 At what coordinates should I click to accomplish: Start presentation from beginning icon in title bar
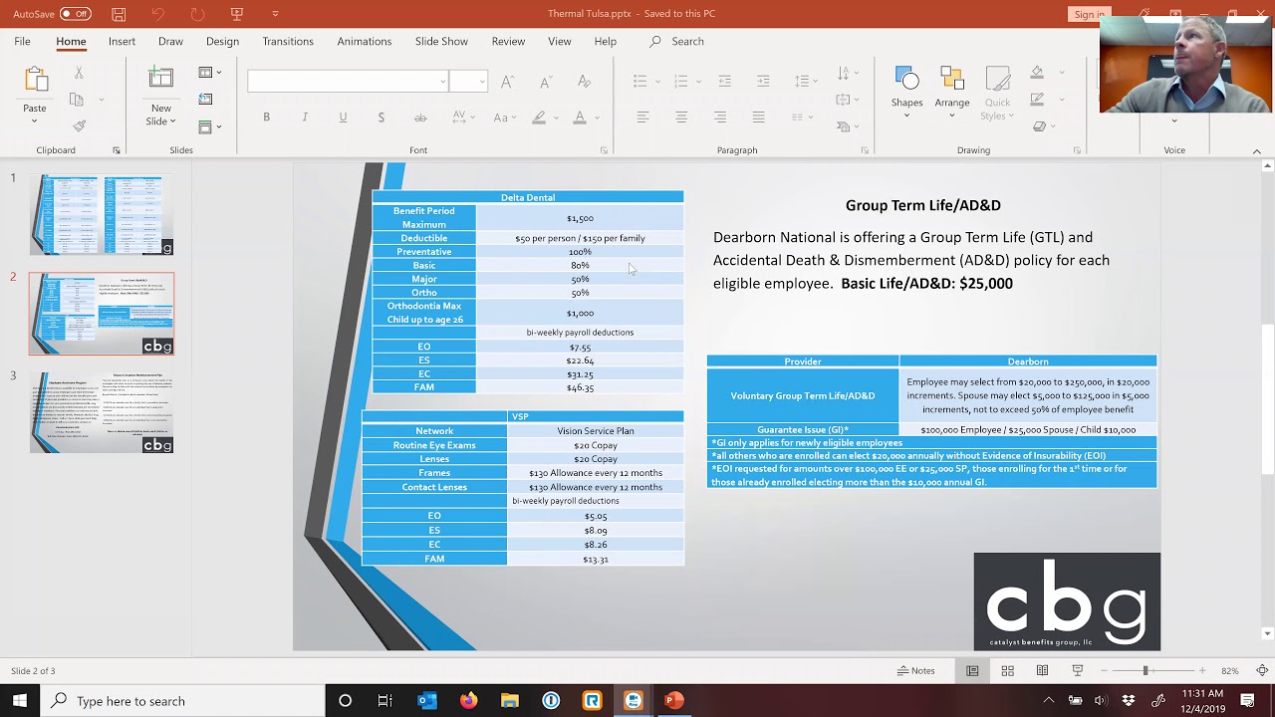237,14
